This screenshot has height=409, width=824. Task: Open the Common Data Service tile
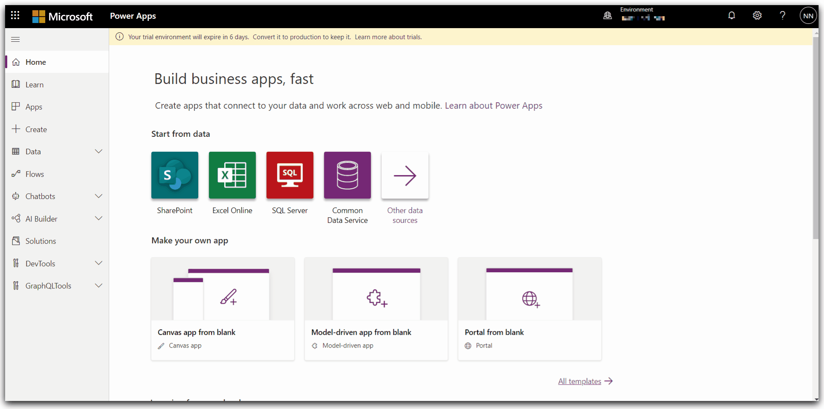coord(347,175)
